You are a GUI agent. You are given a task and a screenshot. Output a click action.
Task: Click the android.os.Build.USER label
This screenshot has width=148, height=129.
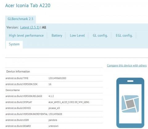(17, 120)
